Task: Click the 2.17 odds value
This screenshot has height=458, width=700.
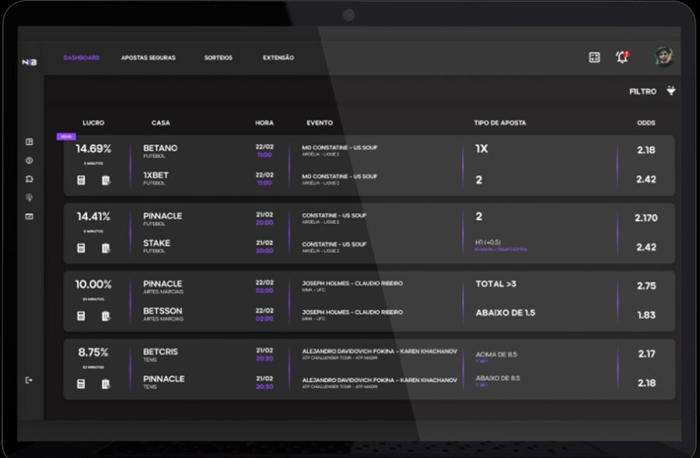Action: [x=646, y=354]
